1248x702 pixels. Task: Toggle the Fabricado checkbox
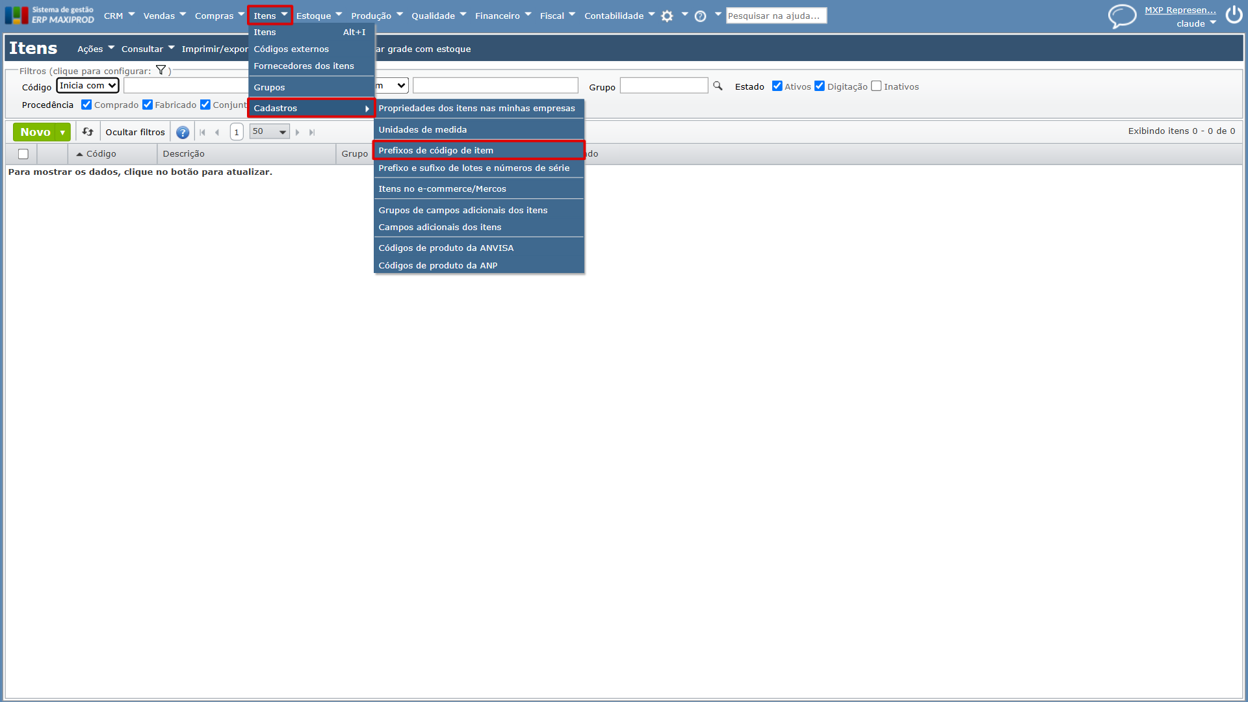click(x=148, y=105)
